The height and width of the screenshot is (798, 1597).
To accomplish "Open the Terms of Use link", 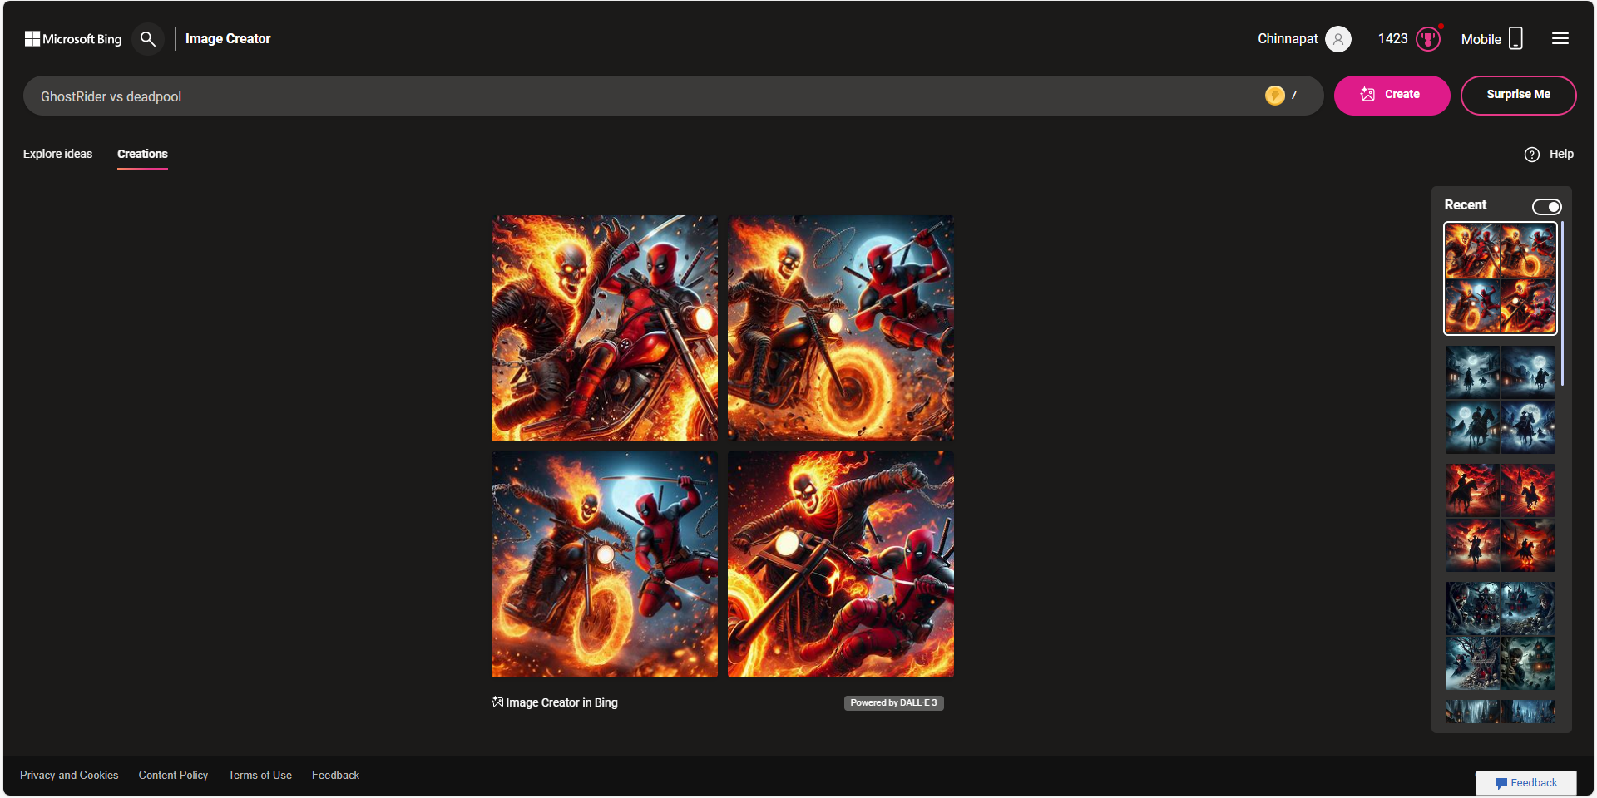I will point(260,775).
